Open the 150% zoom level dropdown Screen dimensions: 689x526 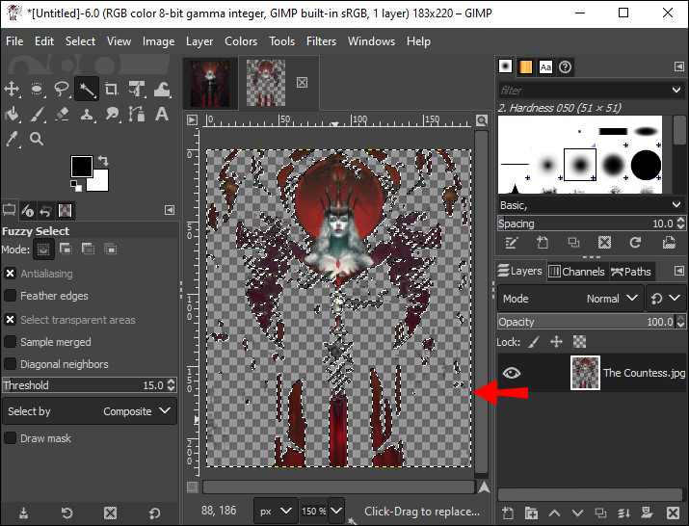pyautogui.click(x=336, y=511)
